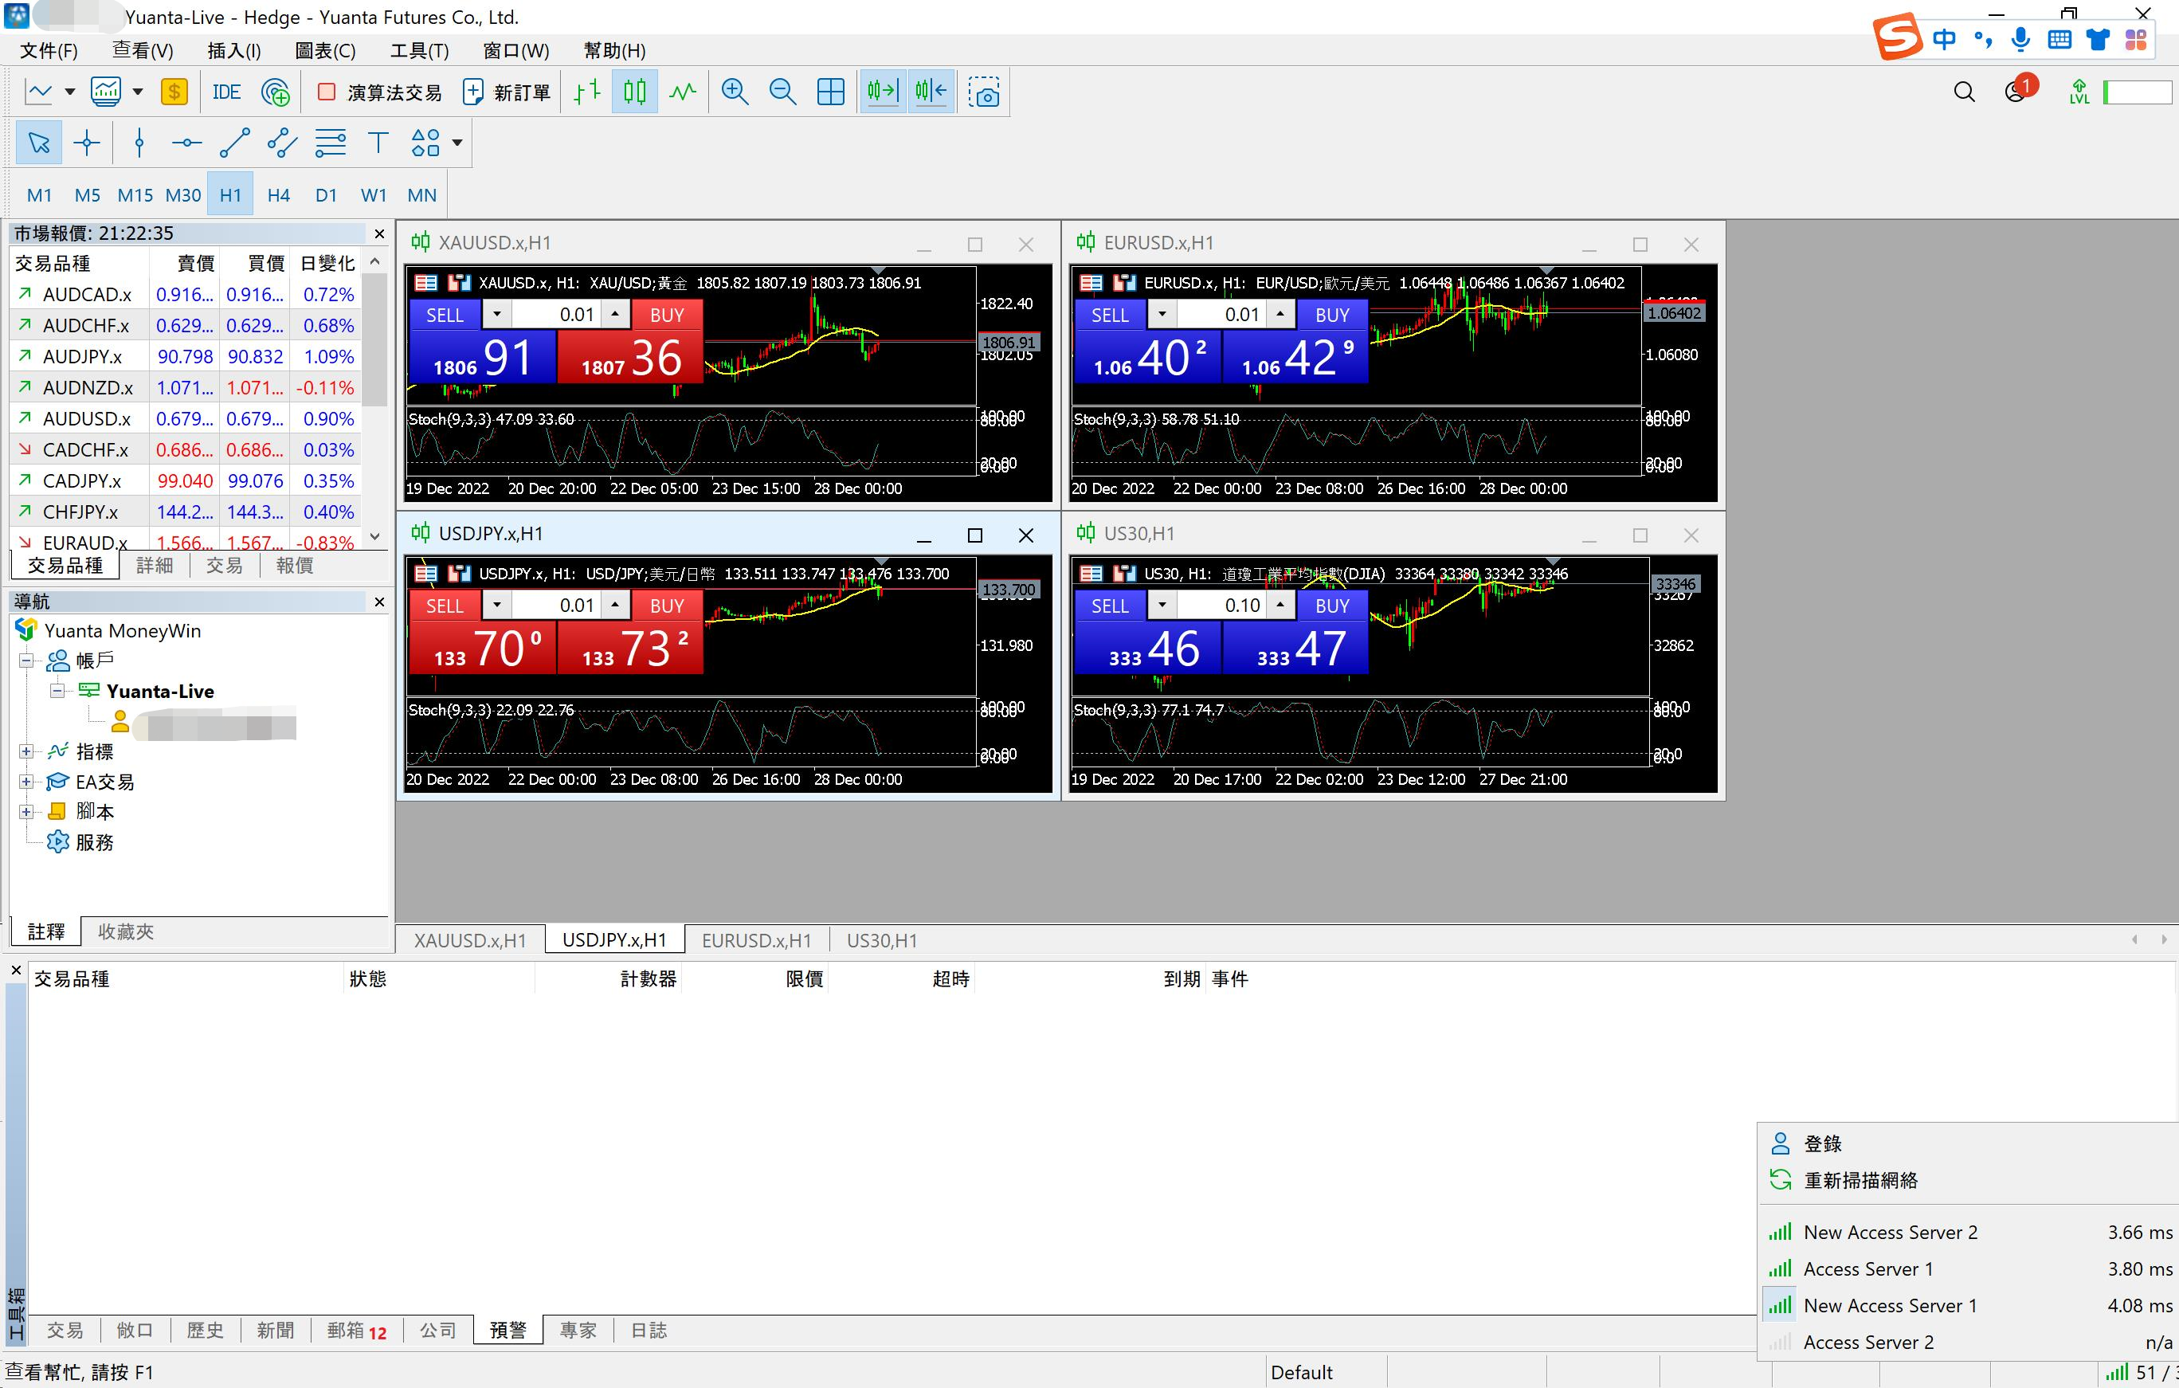The height and width of the screenshot is (1388, 2179).
Task: Select the cursor arrow tool
Action: 39,143
